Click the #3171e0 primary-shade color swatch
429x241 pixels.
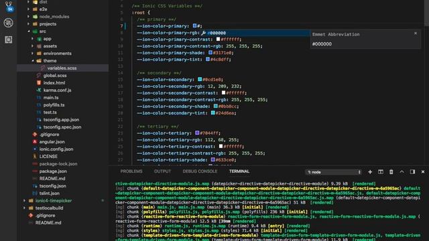tap(210, 52)
